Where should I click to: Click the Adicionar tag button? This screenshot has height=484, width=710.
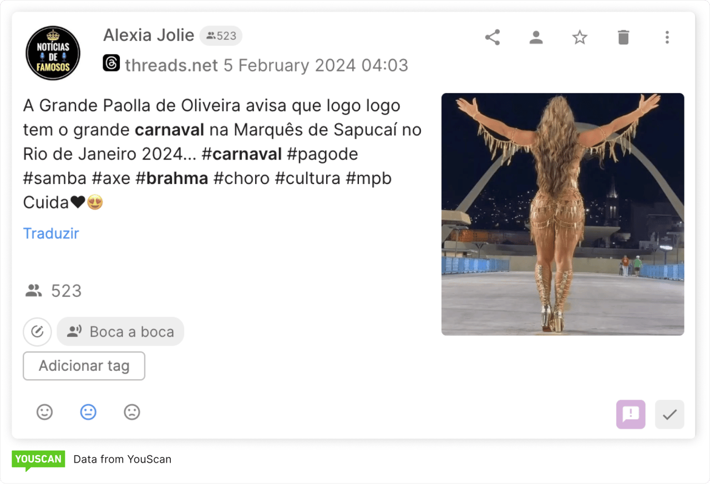84,366
